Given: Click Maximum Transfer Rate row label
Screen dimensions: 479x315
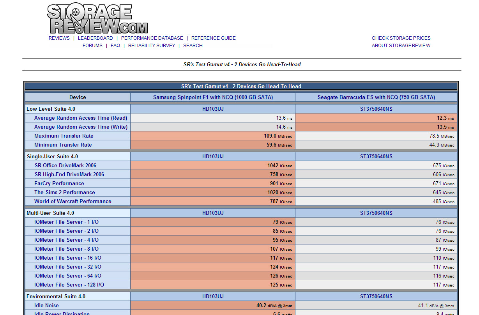Looking at the screenshot, I should [64, 136].
